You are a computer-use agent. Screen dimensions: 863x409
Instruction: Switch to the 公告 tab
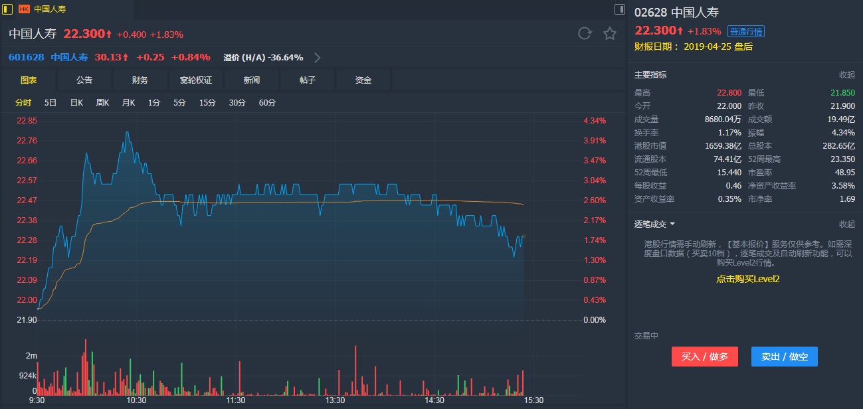coord(84,80)
